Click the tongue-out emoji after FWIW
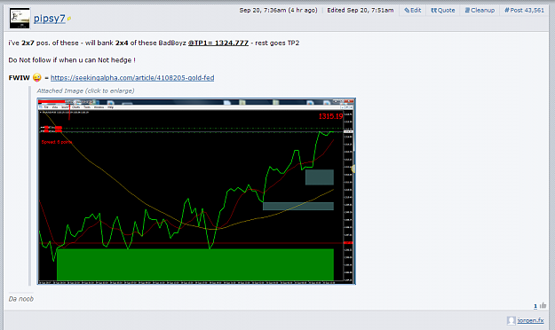 point(36,77)
